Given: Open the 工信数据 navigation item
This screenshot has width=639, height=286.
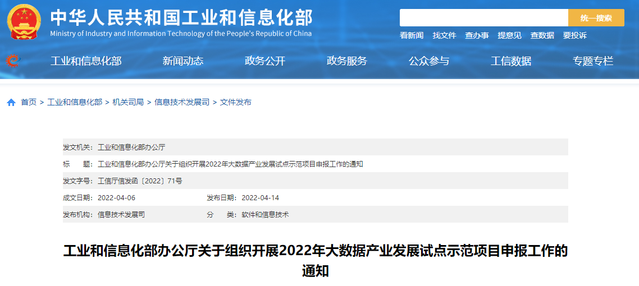Looking at the screenshot, I should pos(511,61).
